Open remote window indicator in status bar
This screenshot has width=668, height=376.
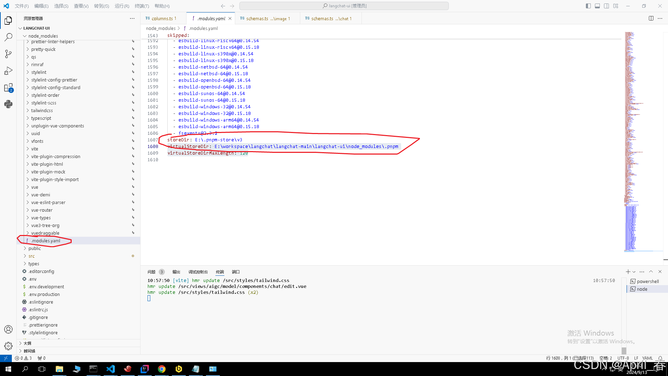coord(6,358)
